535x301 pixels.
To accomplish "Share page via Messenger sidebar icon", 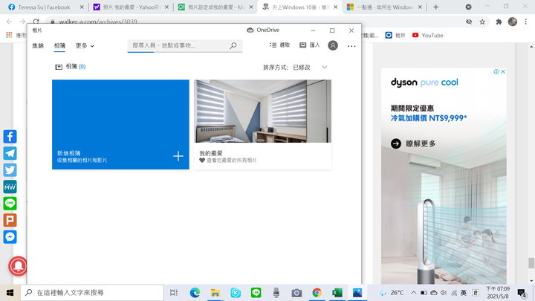I will [x=10, y=237].
